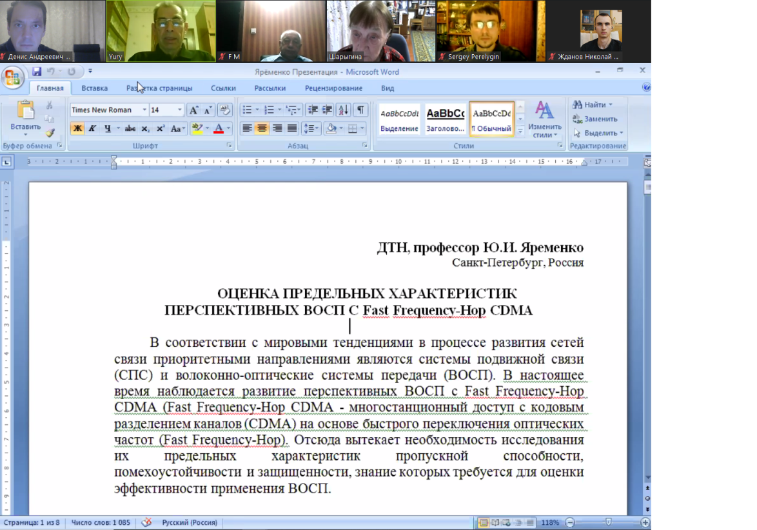Toggle show paragraph marks (¶)

click(360, 110)
